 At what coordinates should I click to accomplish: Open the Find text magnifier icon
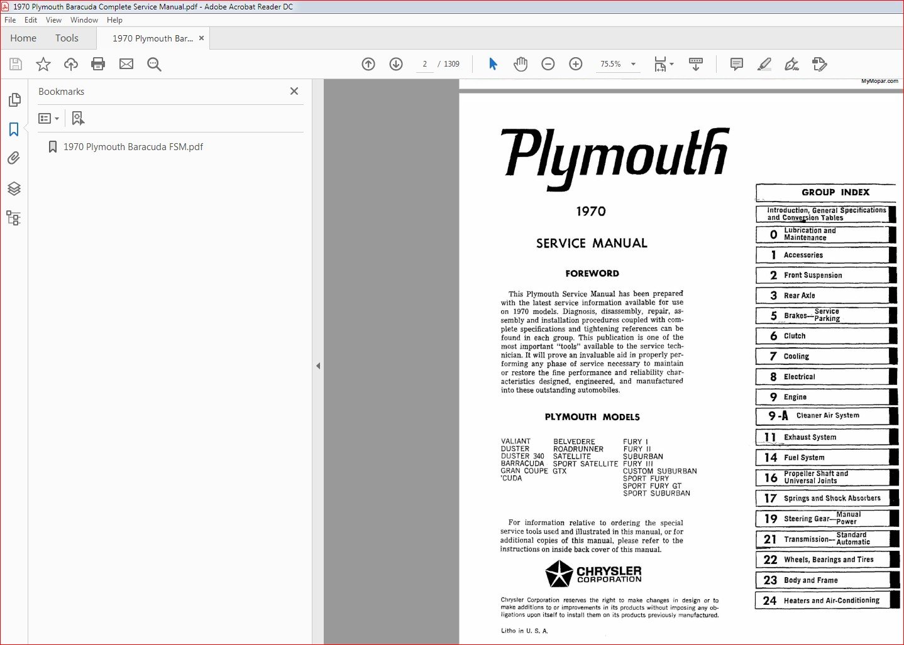coord(154,64)
